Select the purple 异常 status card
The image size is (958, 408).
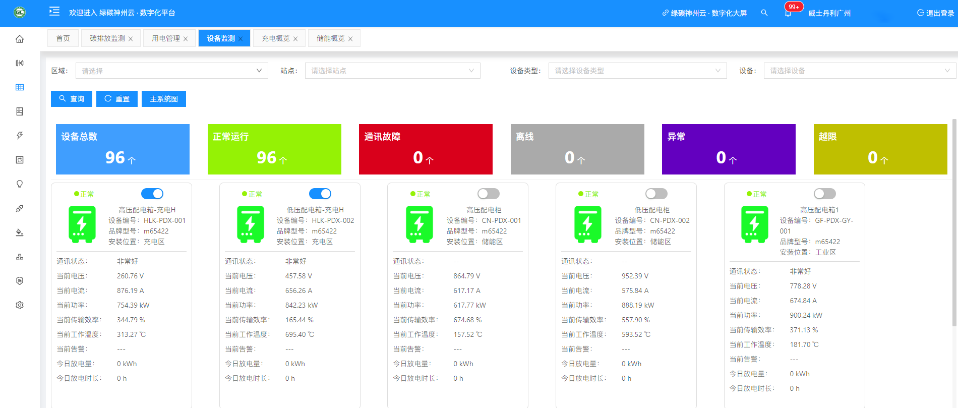(729, 149)
